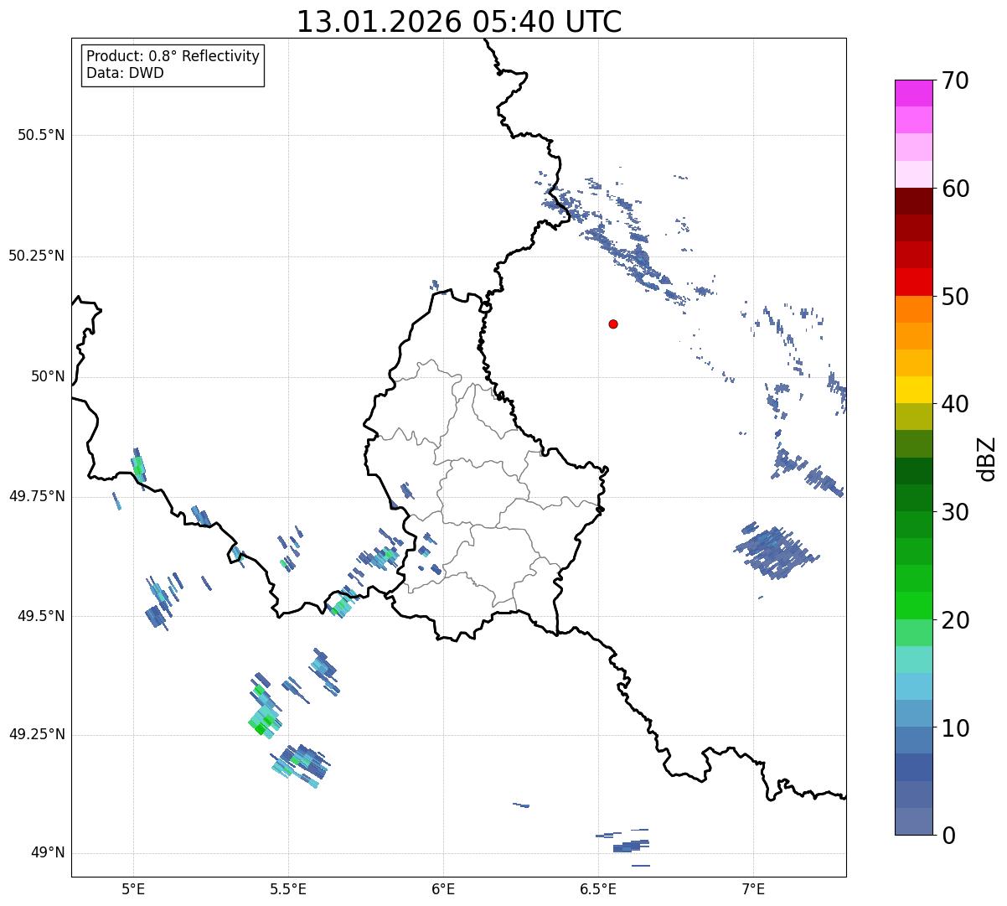Click the 49.5°N latitude label

[x=41, y=616]
